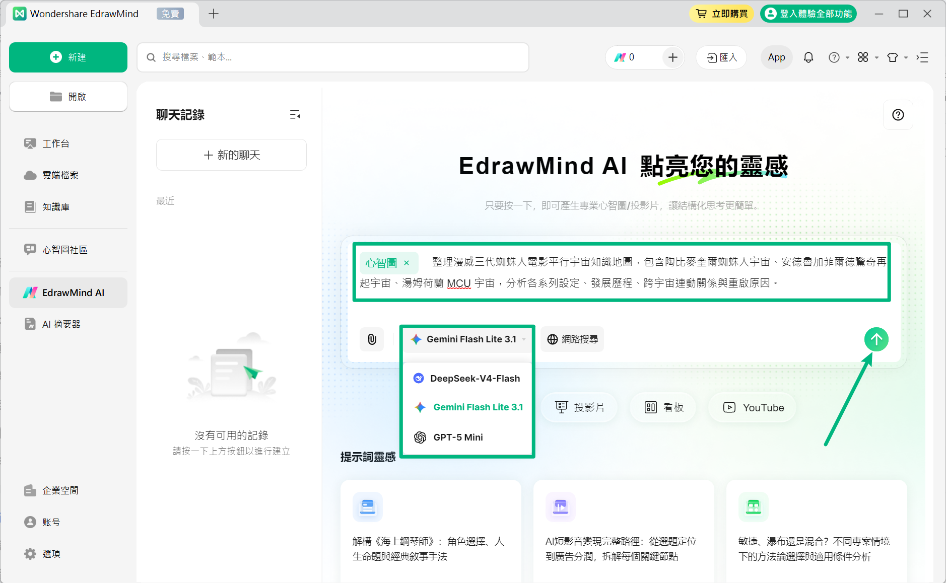Open the AI短影音變現完整路徑 prompt card

[x=624, y=531]
